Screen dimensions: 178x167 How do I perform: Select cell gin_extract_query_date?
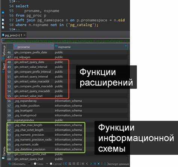[x=29, y=62]
